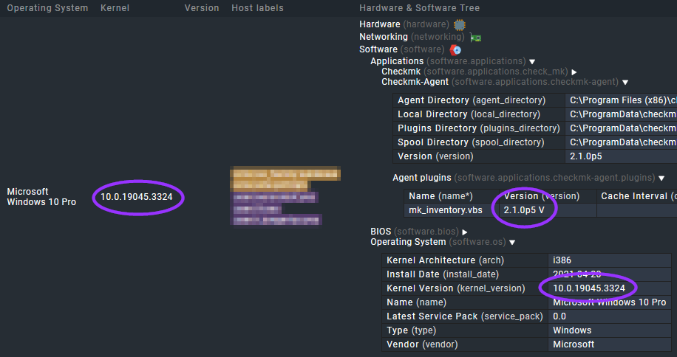Click the Type (type) row label
Image resolution: width=677 pixels, height=357 pixels.
(411, 330)
